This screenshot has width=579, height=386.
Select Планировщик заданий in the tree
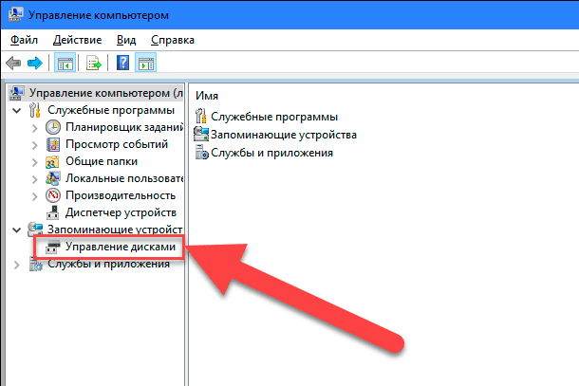(124, 127)
